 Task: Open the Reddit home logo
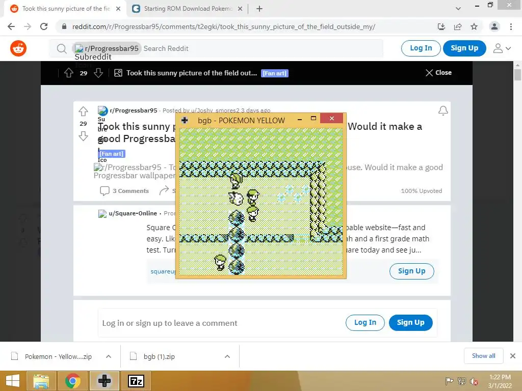click(x=18, y=48)
